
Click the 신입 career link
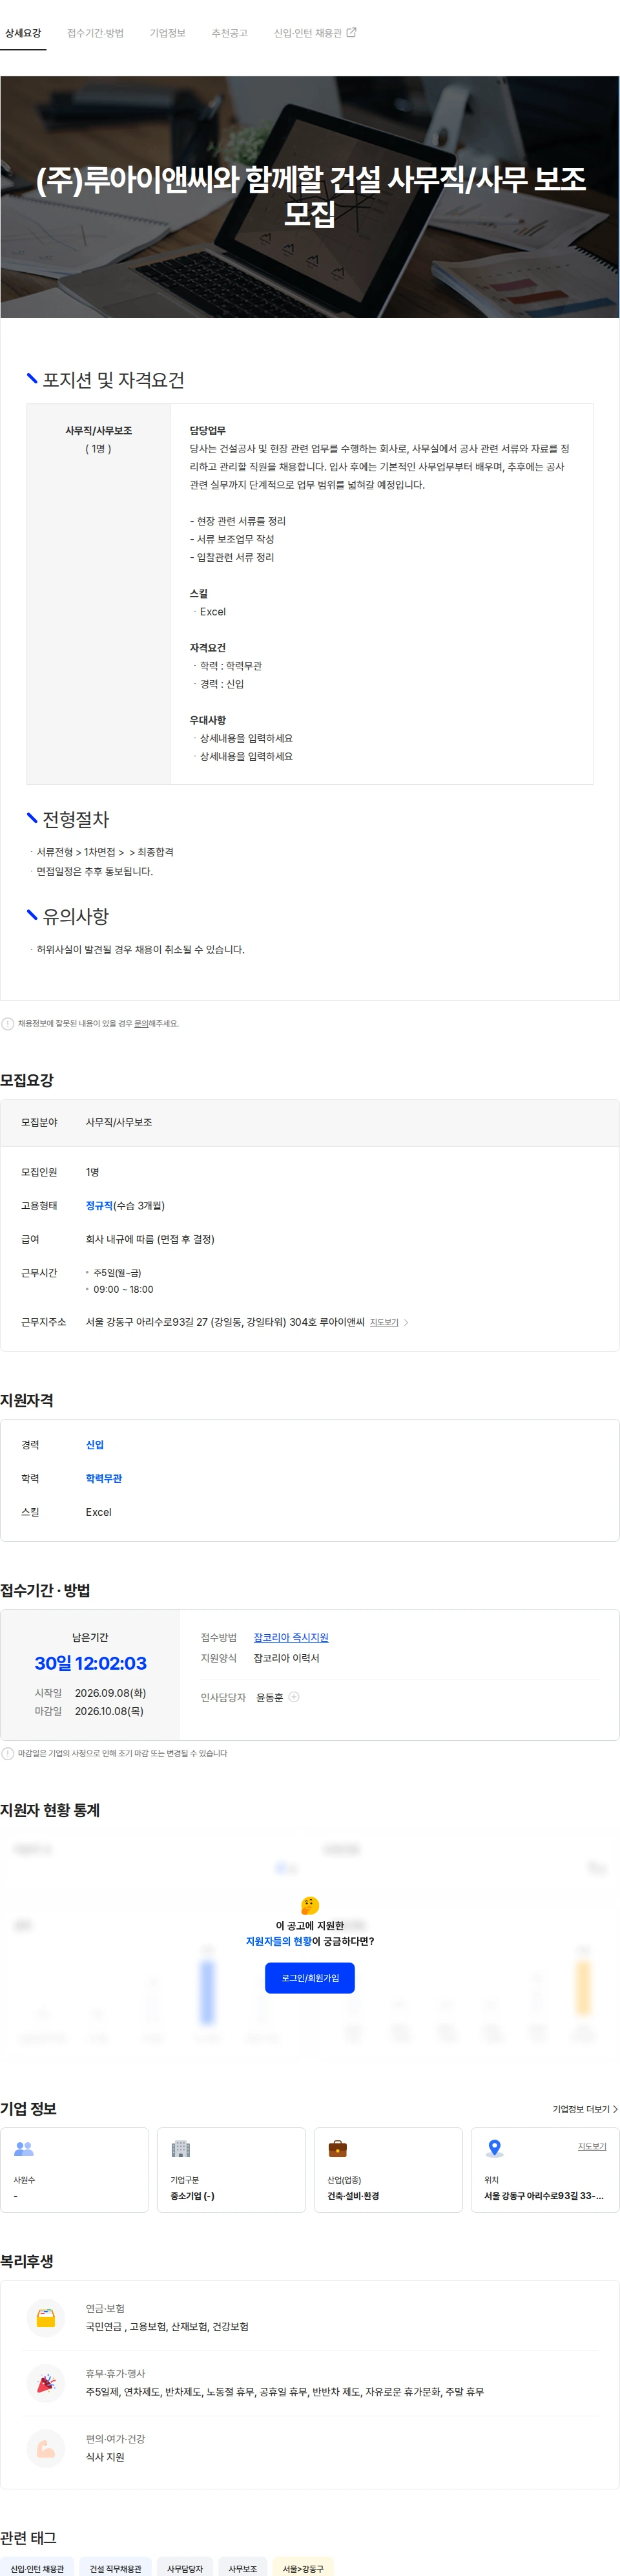(95, 1444)
